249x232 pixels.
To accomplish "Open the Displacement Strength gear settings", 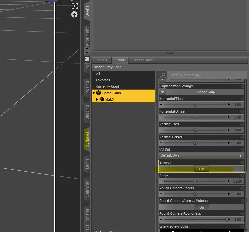I will (x=242, y=86).
